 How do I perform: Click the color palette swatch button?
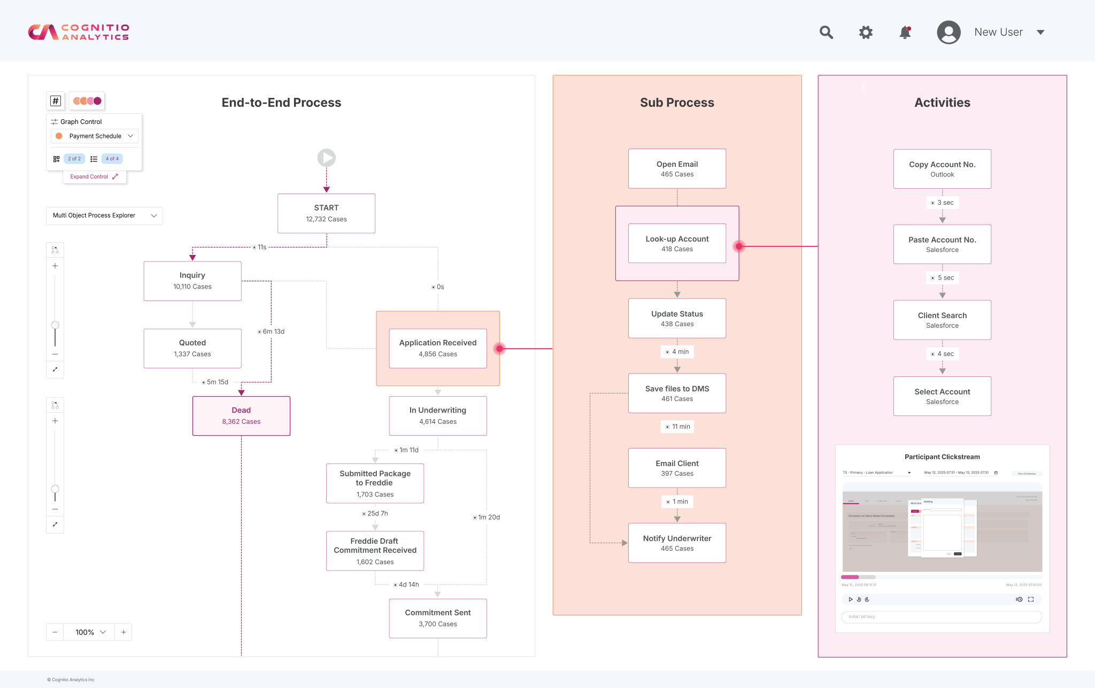click(87, 101)
